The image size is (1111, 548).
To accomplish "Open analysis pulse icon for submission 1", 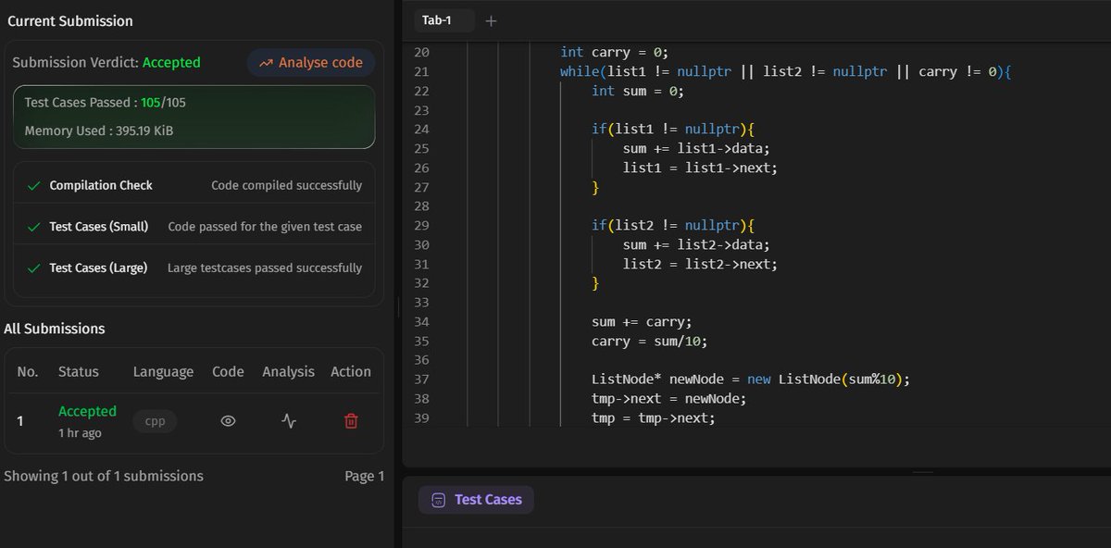I will 289,421.
